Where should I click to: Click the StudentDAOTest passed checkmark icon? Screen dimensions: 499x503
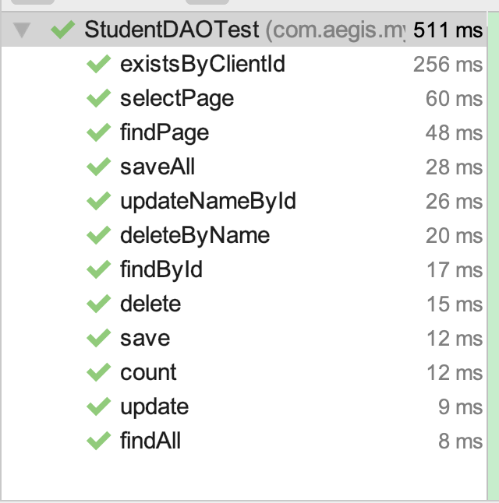tap(62, 30)
